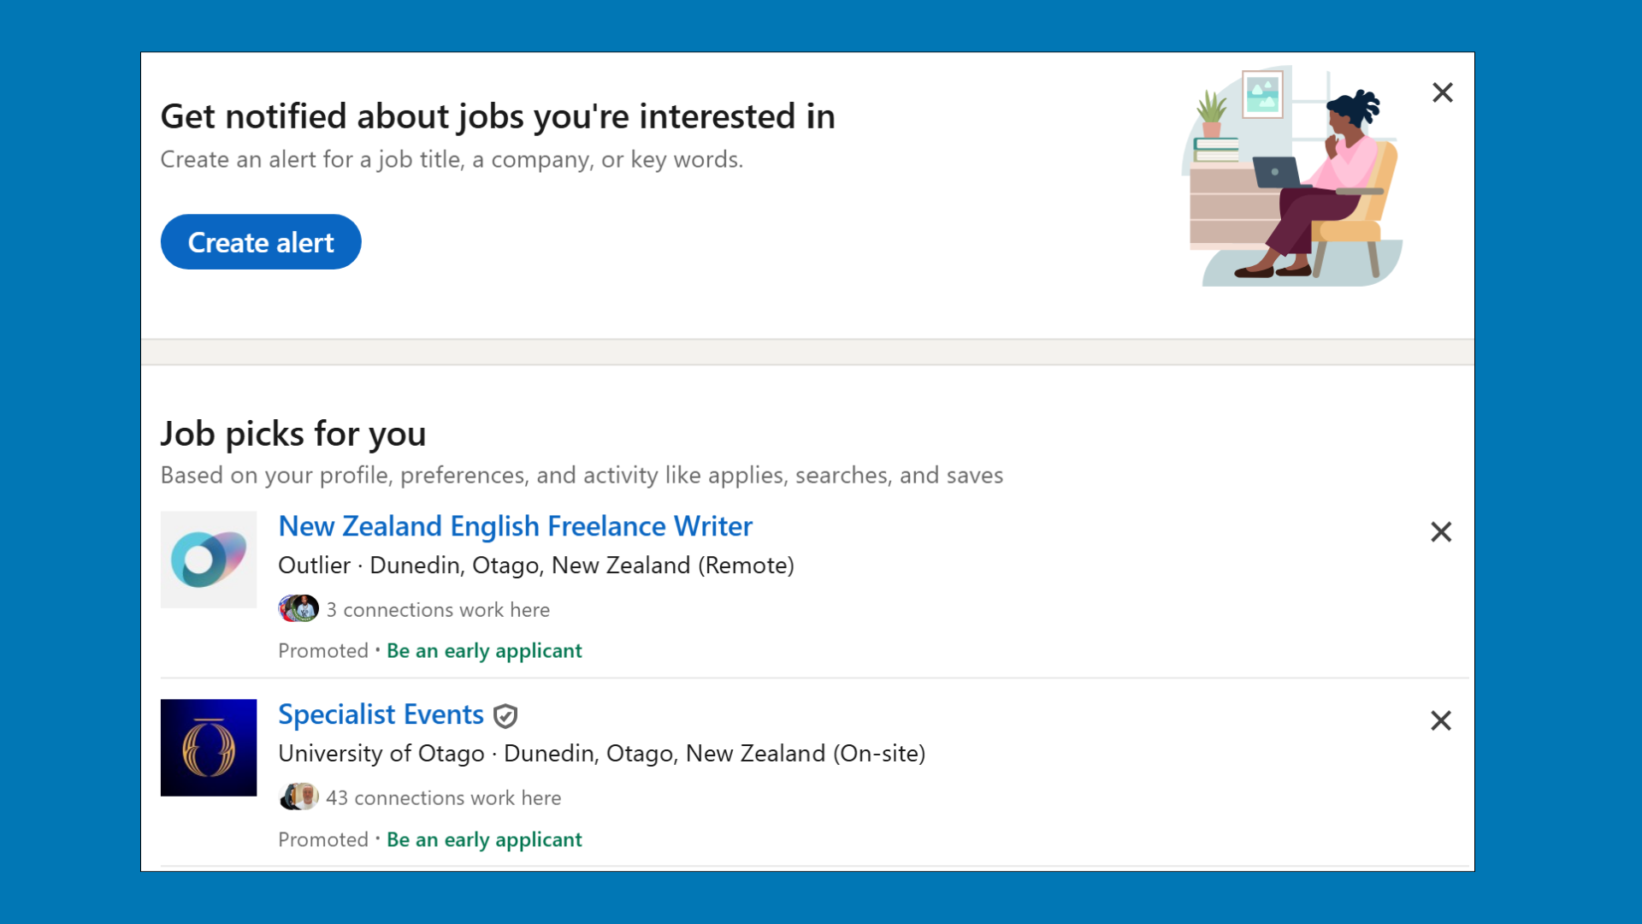Screen dimensions: 1642x924
Task: Click the Job picks for you heading
Action: (x=293, y=434)
